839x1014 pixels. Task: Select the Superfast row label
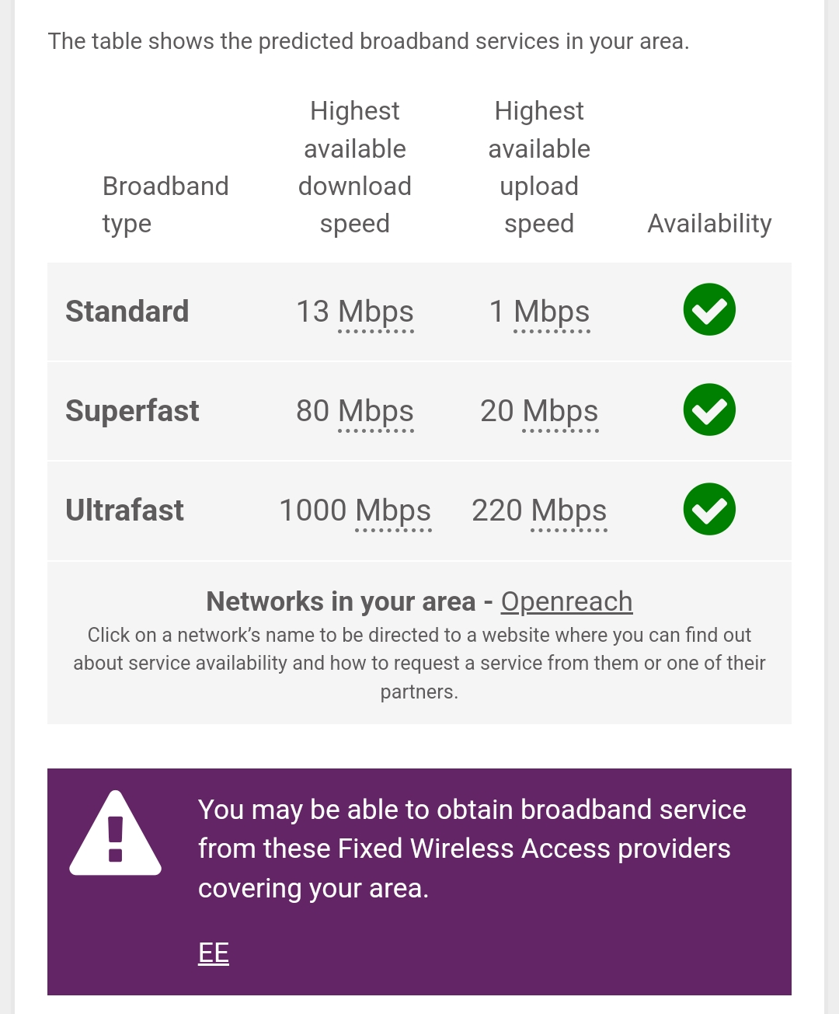[132, 411]
